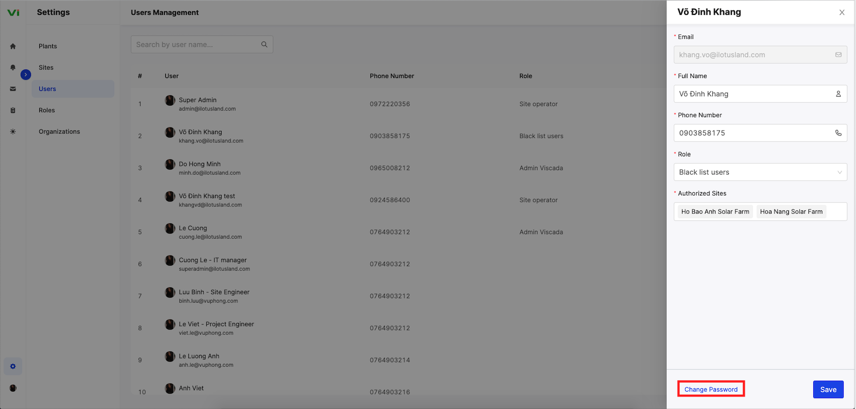This screenshot has width=856, height=409.
Task: Click email superadmin@ilotusland.com
Action: (214, 269)
